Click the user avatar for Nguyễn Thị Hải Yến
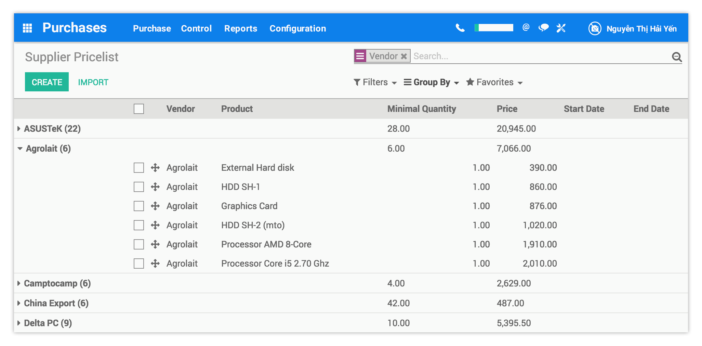 click(x=594, y=28)
